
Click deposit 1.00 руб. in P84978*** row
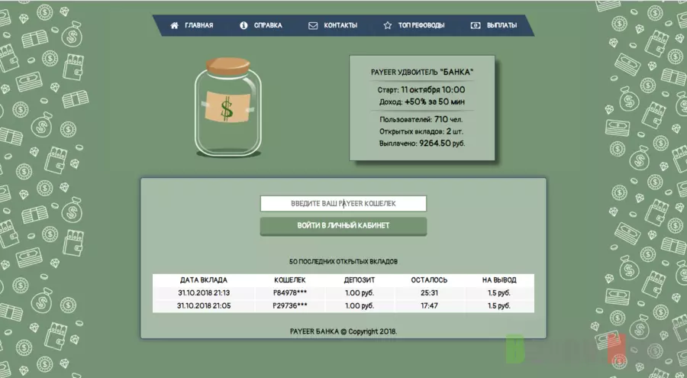(360, 293)
